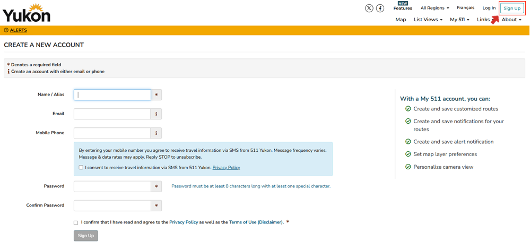530x251 pixels.
Task: Click the 'CREATE A NEW ACCOUNT' heading
Action: [x=44, y=45]
